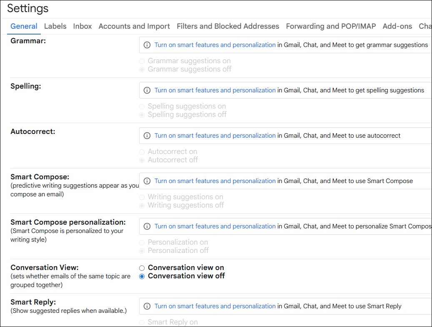
Task: Click the info icon in the Smart Compose notice
Action: (x=147, y=181)
